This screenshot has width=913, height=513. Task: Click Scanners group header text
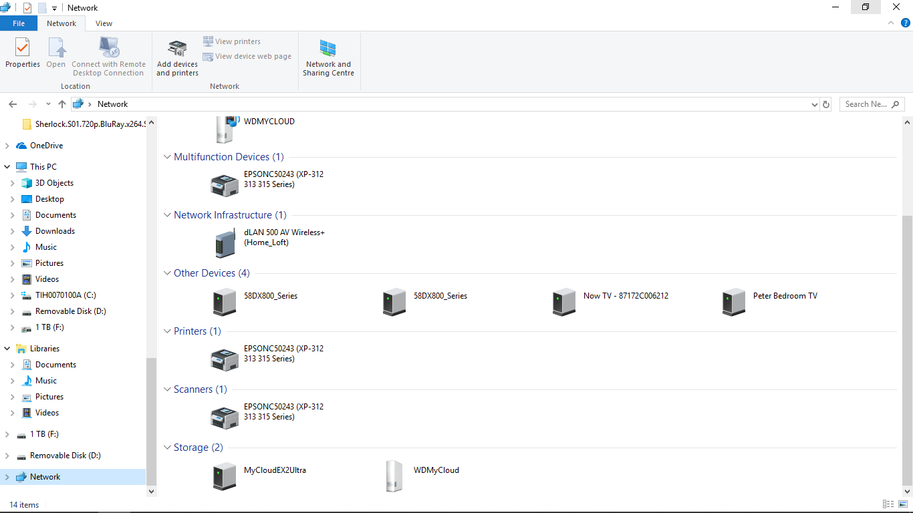(x=201, y=389)
